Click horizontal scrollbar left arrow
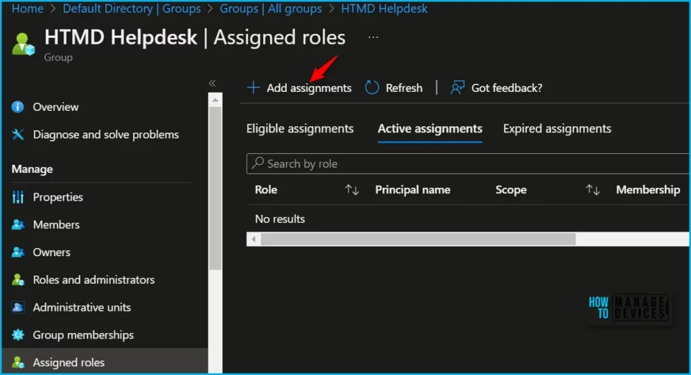The height and width of the screenshot is (375, 691). (x=254, y=239)
